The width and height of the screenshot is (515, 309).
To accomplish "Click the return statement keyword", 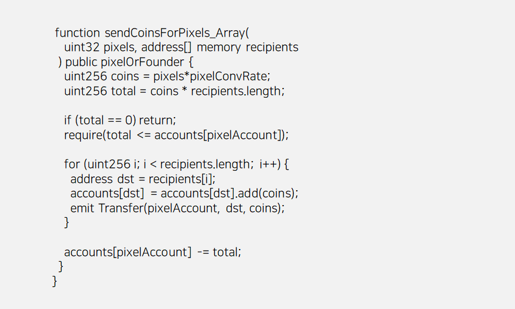I will tap(155, 121).
